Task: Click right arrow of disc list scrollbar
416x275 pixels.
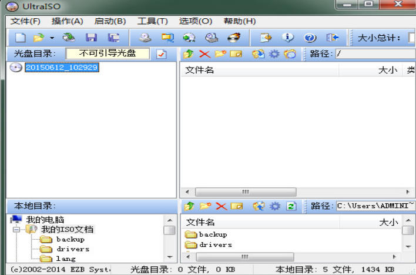Action: [408, 192]
